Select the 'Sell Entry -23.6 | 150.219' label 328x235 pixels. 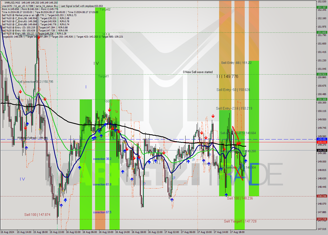click(x=234, y=108)
